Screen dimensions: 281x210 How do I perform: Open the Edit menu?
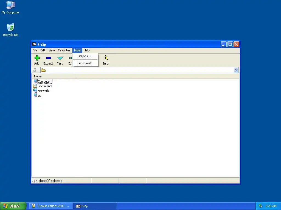pyautogui.click(x=43, y=50)
